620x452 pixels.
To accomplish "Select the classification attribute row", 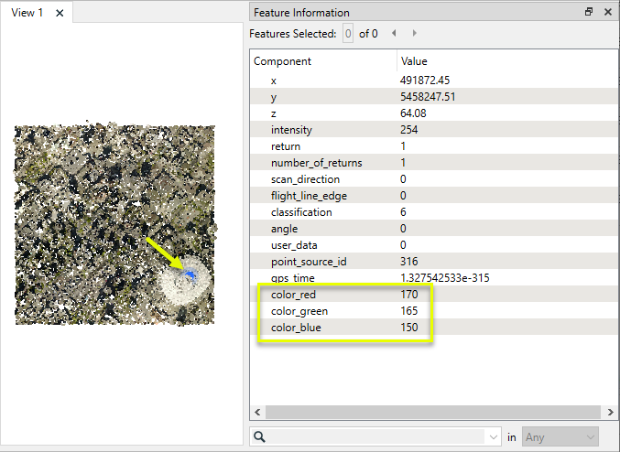I will point(301,212).
